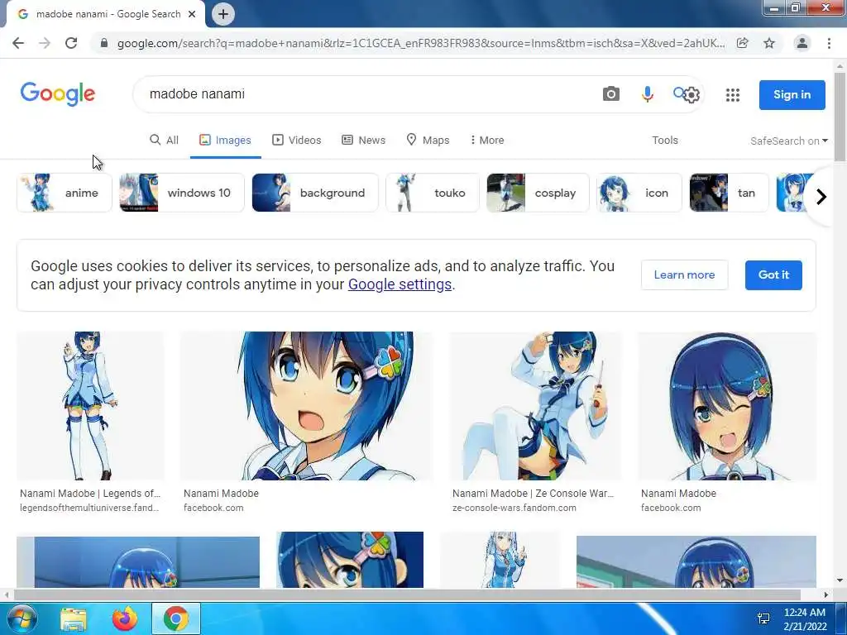The image size is (847, 635).
Task: Switch to the News tab
Action: [364, 141]
